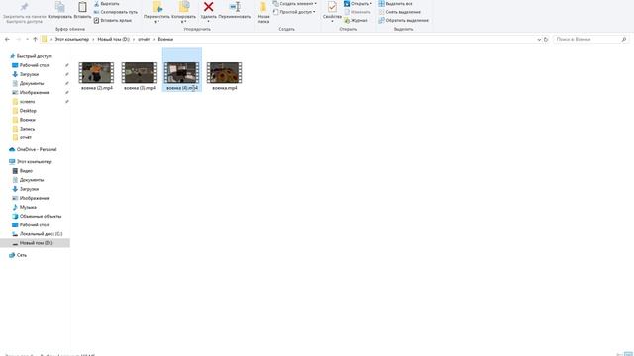Screen dimensions: 634x356
Task: Click Выделить все (select all)
Action: [396, 4]
